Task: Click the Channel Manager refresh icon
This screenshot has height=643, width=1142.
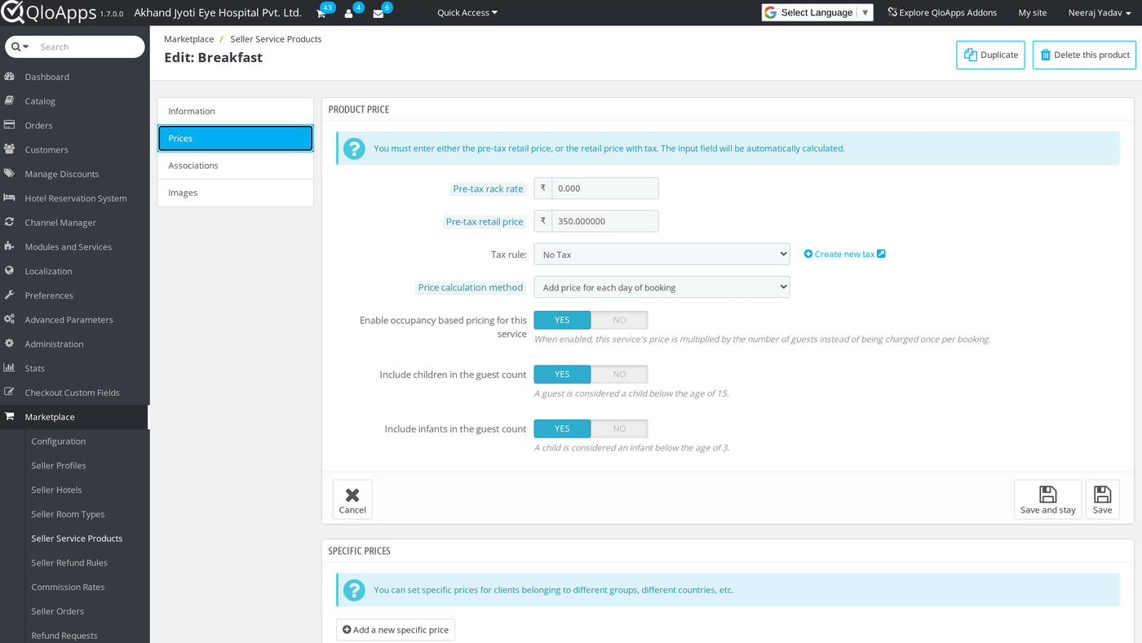Action: 10,222
